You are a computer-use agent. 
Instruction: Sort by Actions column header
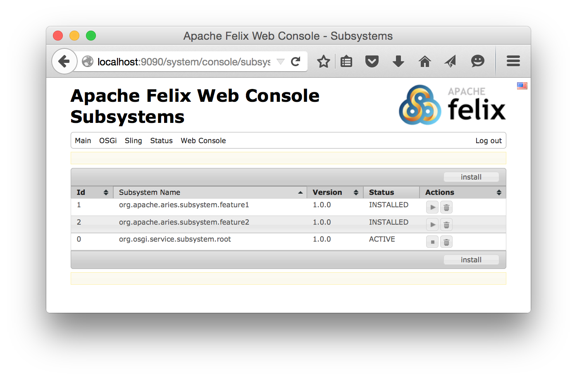(x=463, y=192)
